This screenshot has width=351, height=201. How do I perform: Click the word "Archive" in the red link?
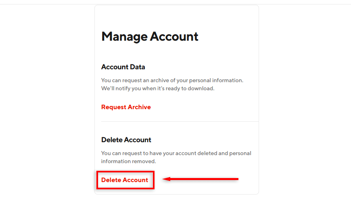click(x=139, y=107)
